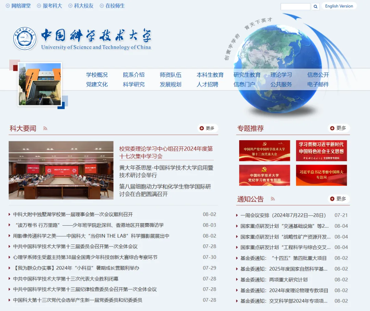Click the 党纪学习教育专题网 red banner
370x311 pixels.
[x=264, y=175]
